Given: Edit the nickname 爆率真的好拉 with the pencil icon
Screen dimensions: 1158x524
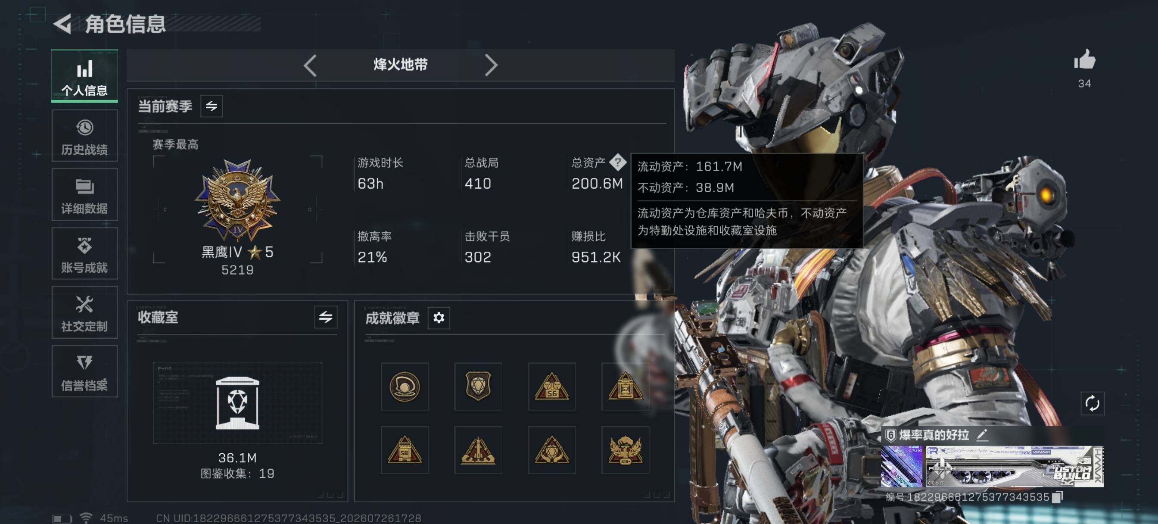Looking at the screenshot, I should [x=983, y=434].
